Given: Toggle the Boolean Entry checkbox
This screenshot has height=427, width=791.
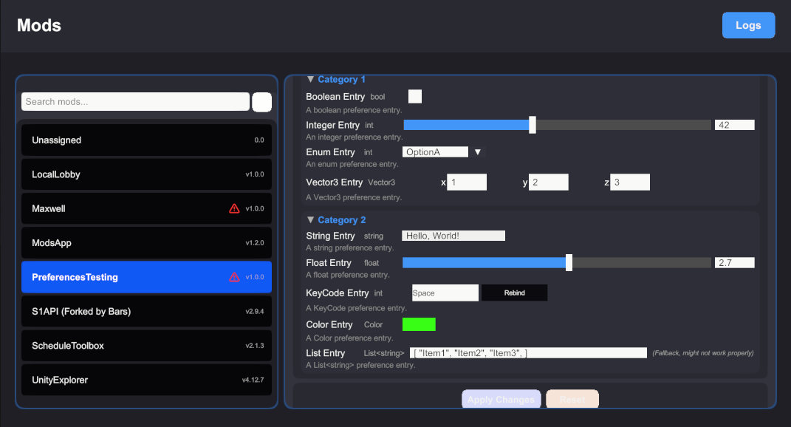Looking at the screenshot, I should (x=414, y=96).
